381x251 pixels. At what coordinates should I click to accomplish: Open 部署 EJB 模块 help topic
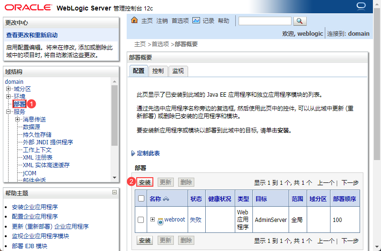pos(30,246)
